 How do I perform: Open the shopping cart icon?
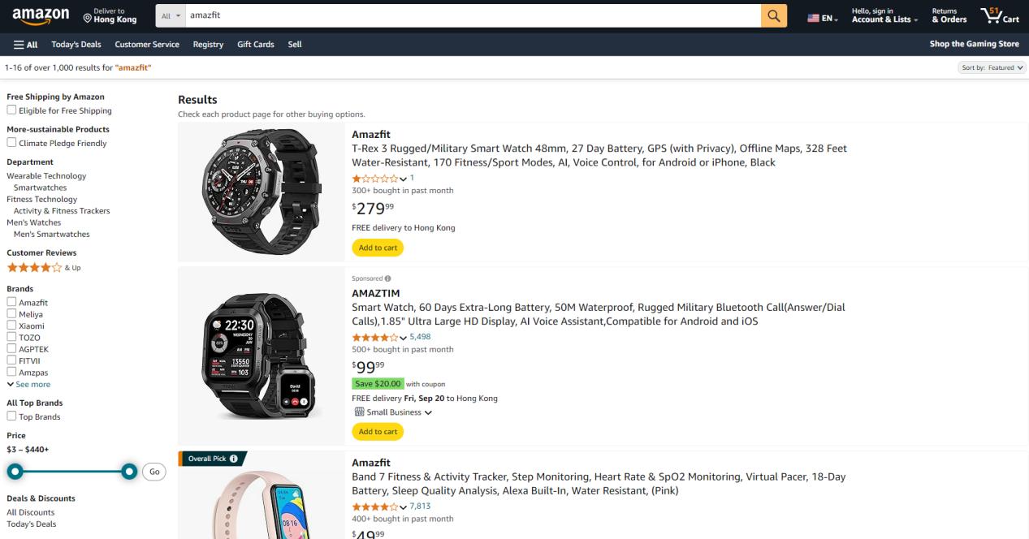999,15
